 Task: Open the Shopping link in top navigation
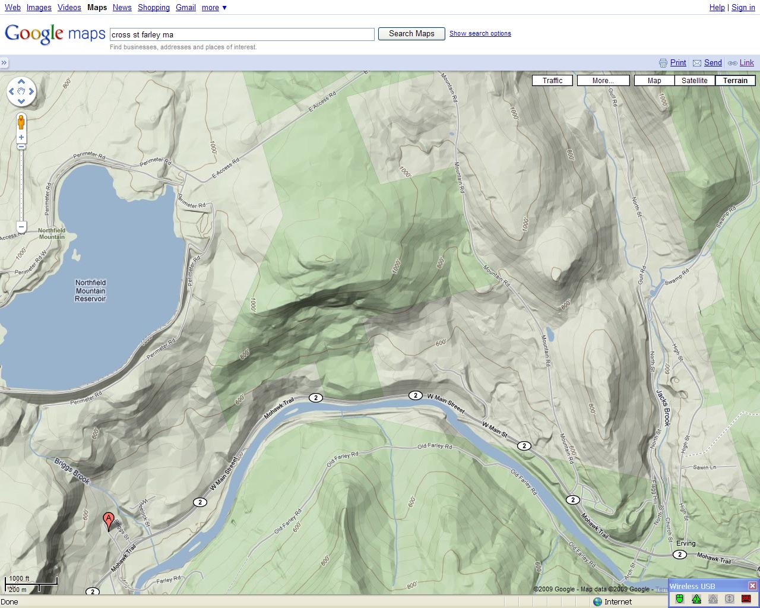pyautogui.click(x=153, y=7)
